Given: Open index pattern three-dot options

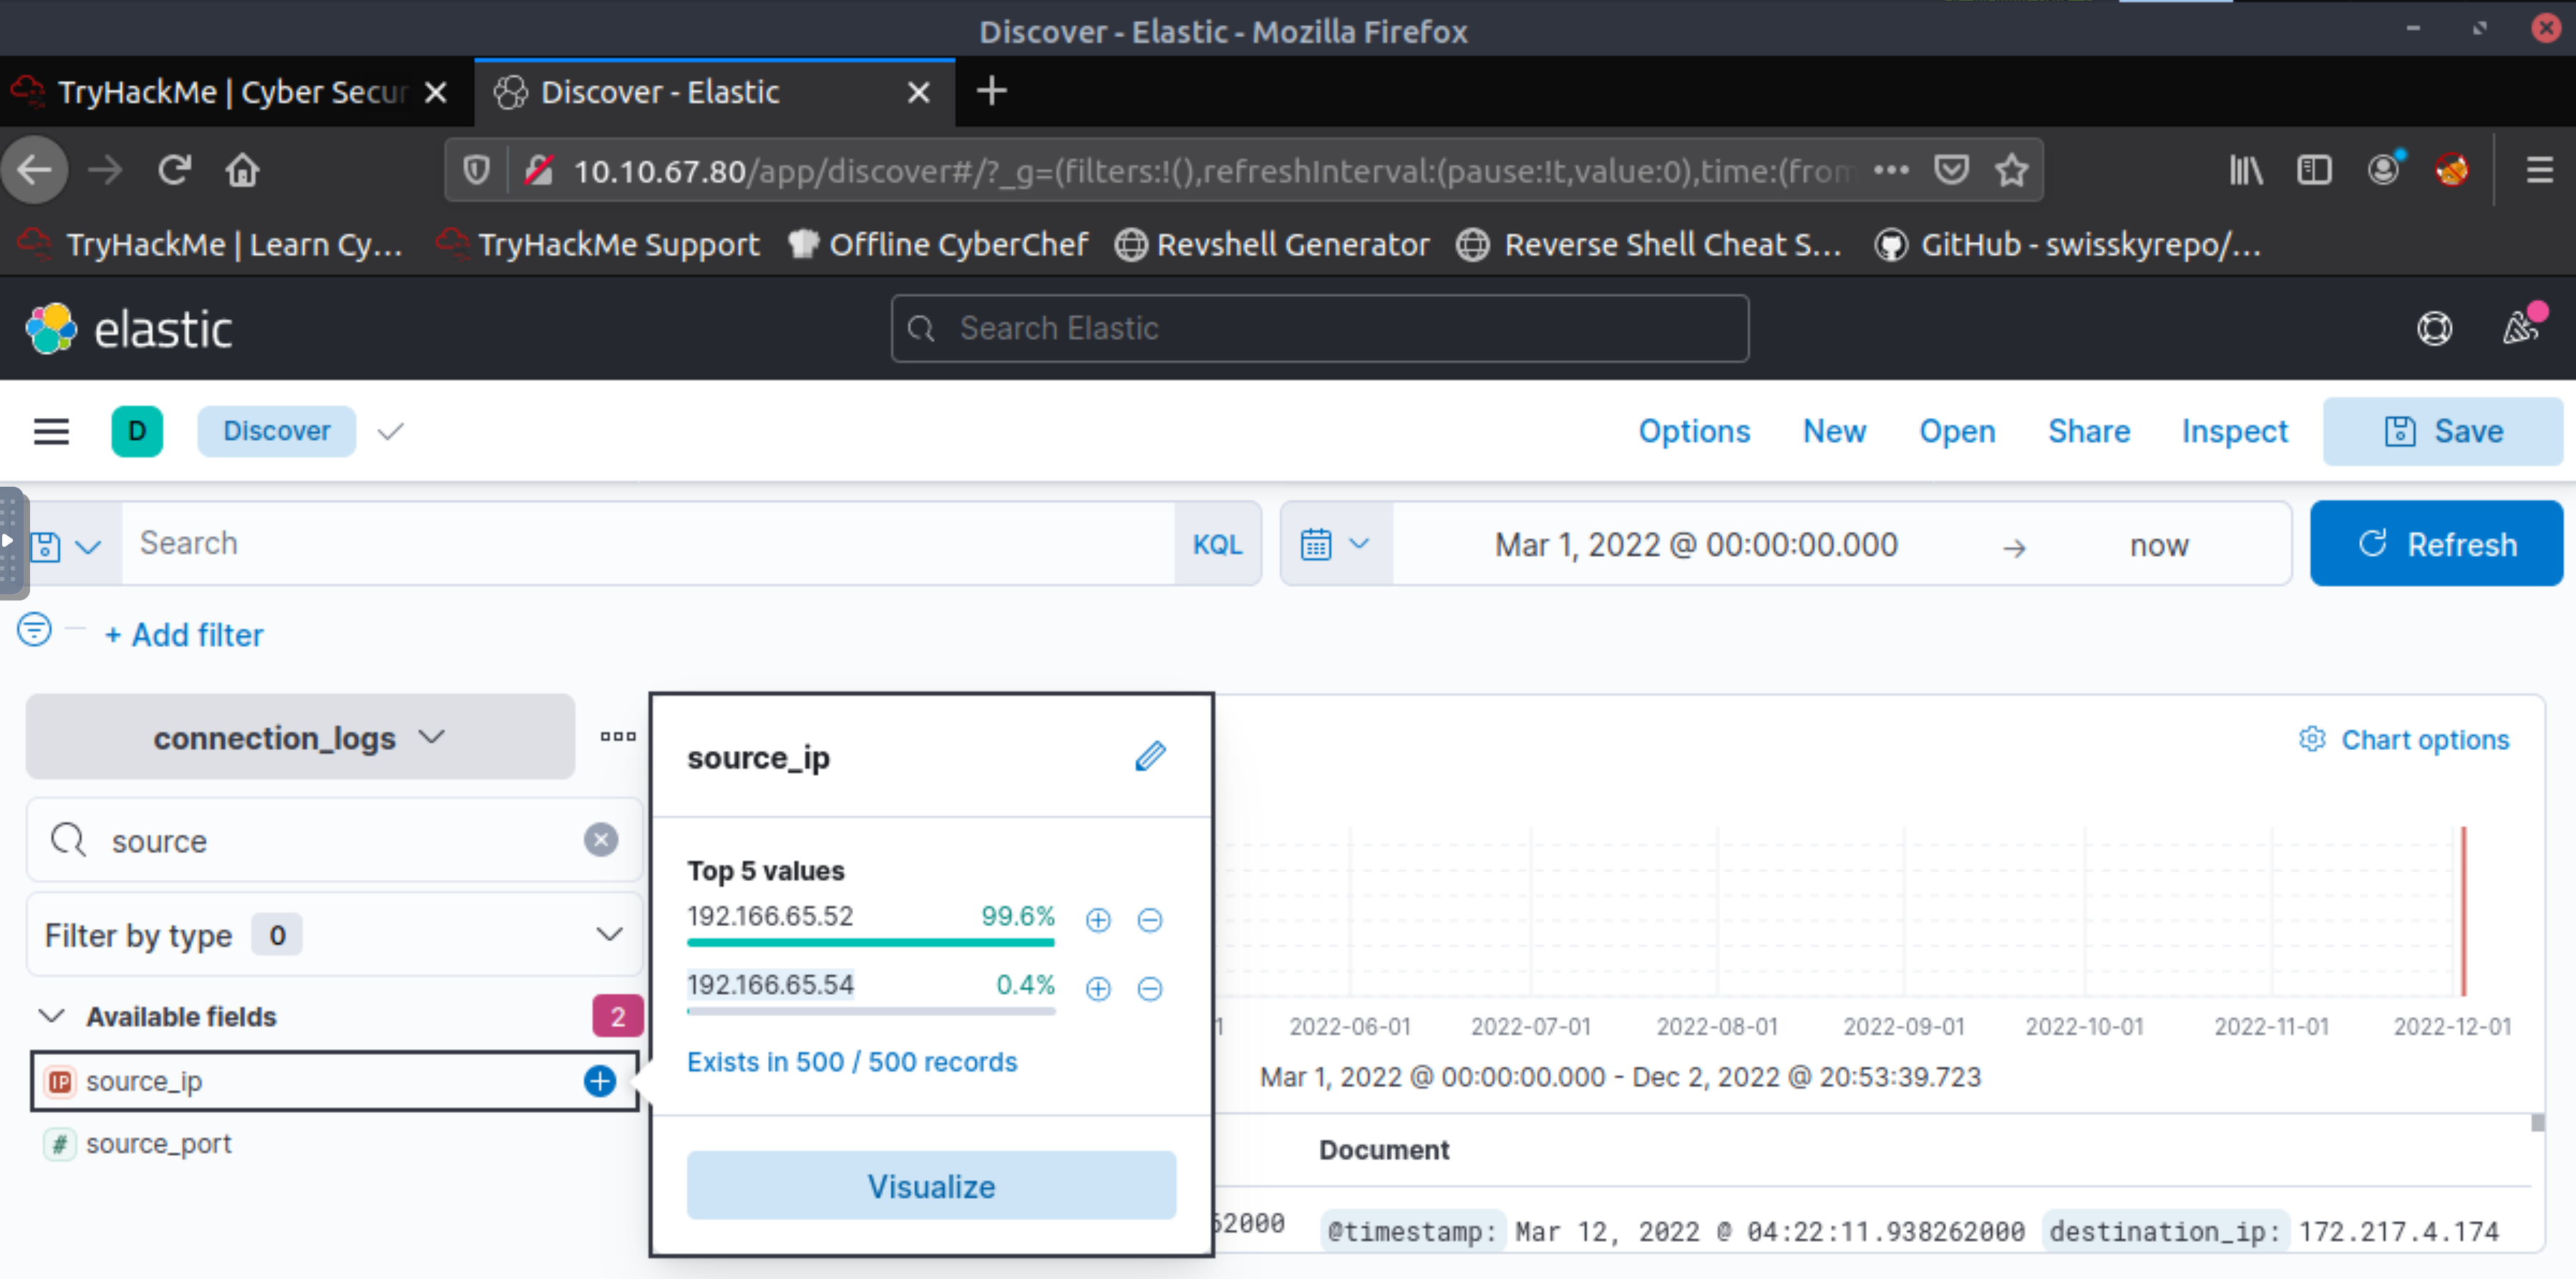Looking at the screenshot, I should (617, 736).
